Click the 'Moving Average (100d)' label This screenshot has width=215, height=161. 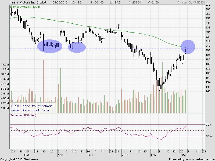tap(25, 7)
